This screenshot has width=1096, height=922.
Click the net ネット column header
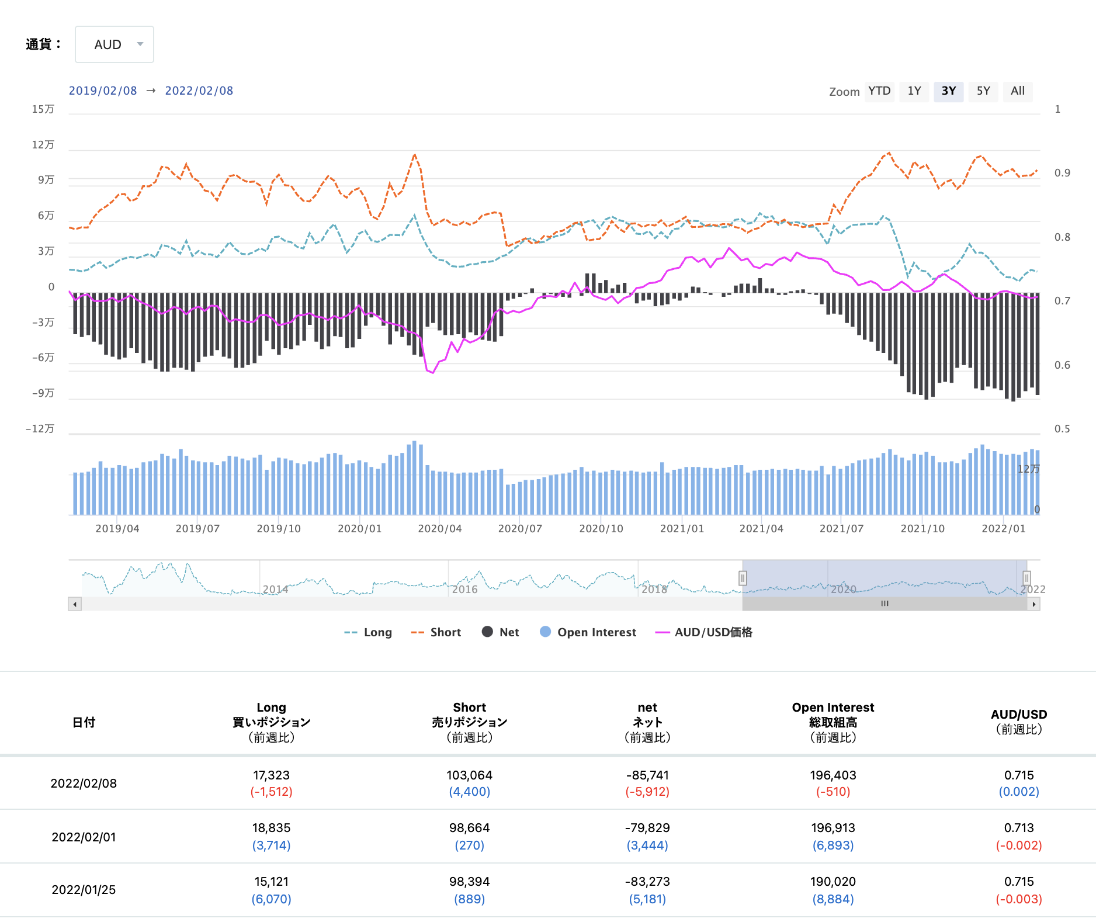click(x=647, y=722)
